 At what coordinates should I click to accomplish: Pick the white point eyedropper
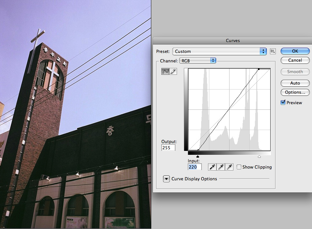pyautogui.click(x=230, y=167)
